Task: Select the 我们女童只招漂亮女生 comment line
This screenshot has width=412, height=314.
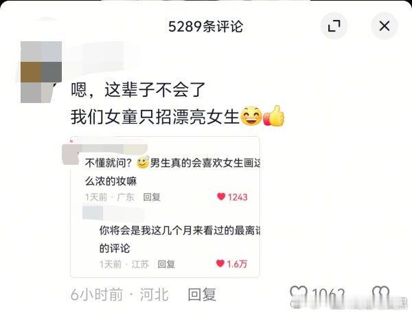Action: [155, 117]
